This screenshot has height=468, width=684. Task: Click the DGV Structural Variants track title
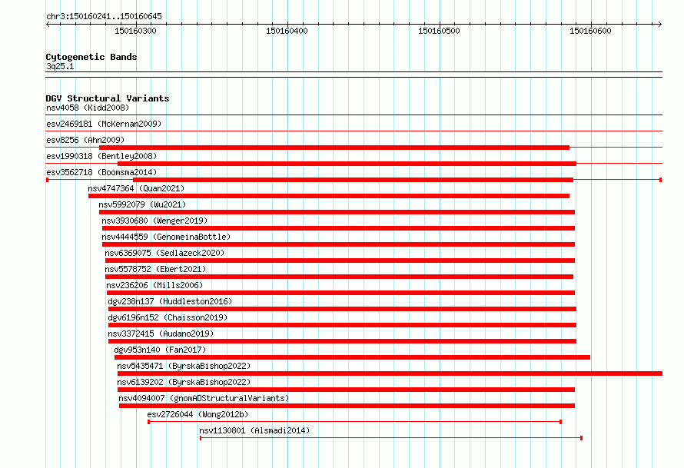pyautogui.click(x=108, y=98)
